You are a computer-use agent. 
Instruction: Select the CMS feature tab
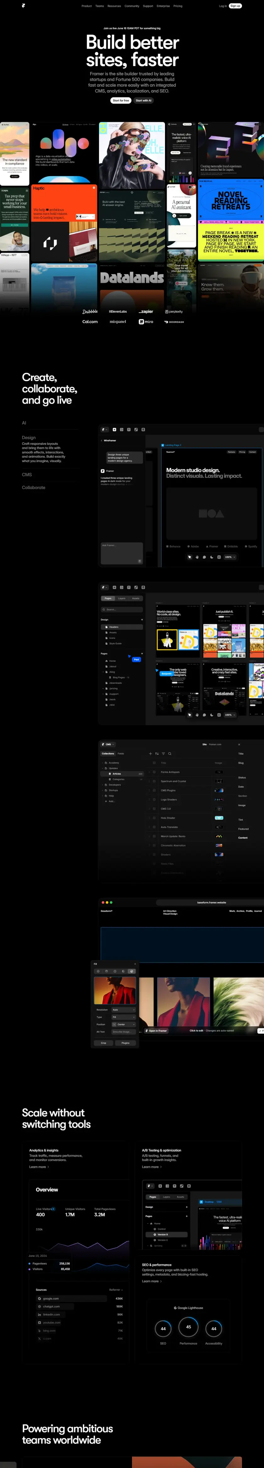click(x=27, y=475)
